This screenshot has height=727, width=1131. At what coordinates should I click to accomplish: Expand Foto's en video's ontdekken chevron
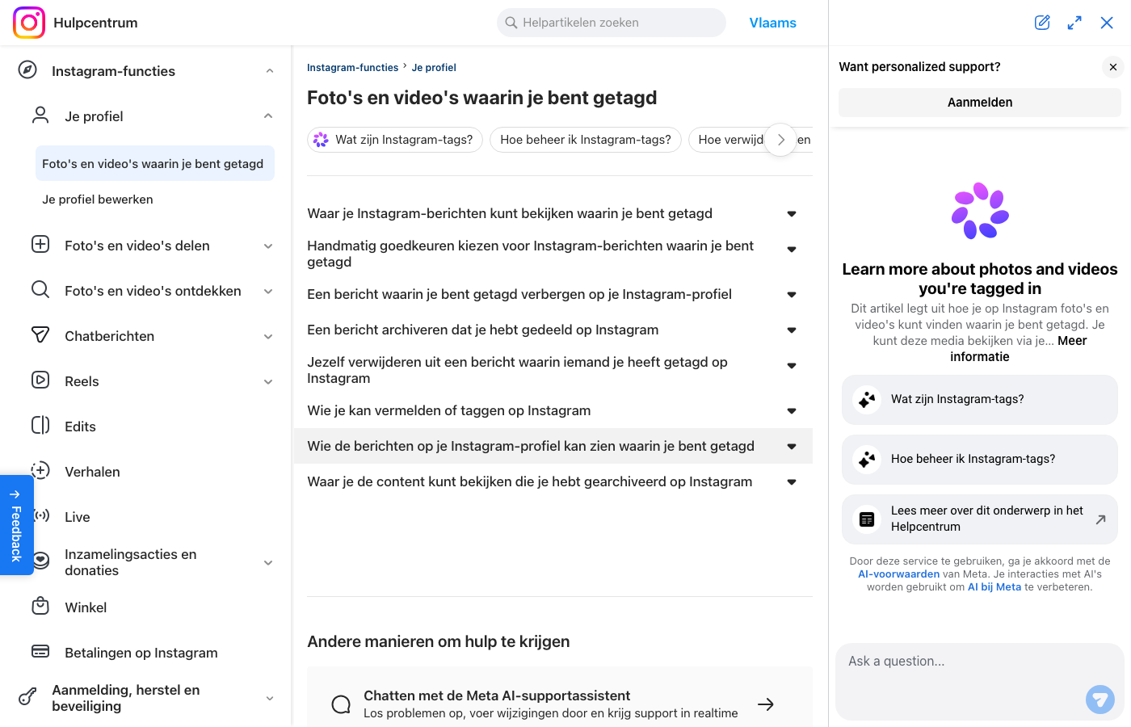click(268, 291)
